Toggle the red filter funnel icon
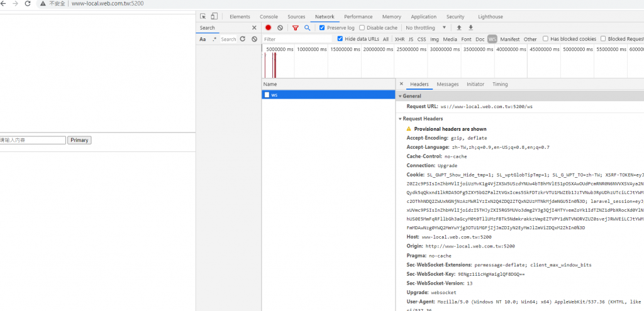The width and height of the screenshot is (644, 311). pyautogui.click(x=296, y=28)
